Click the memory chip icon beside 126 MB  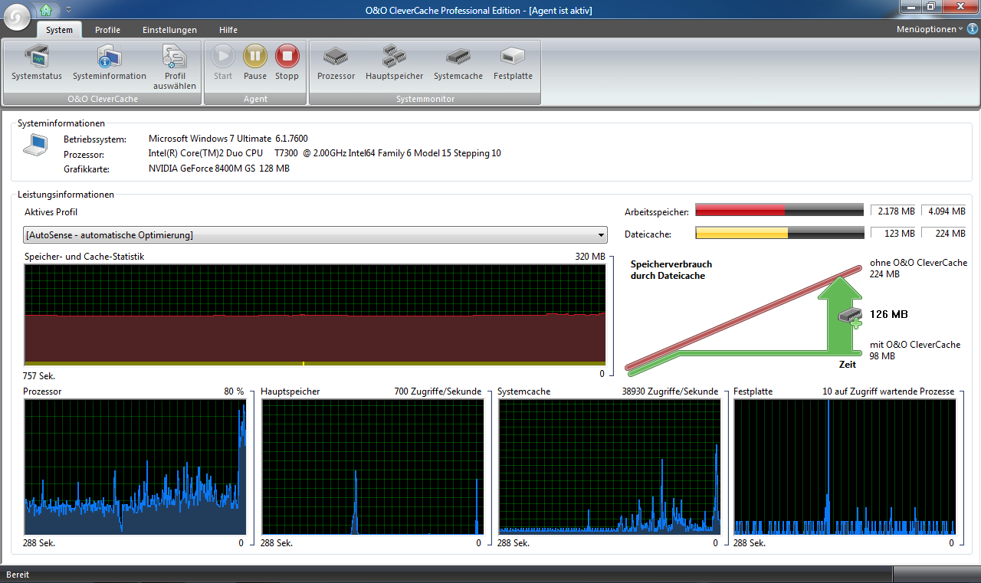(x=851, y=316)
